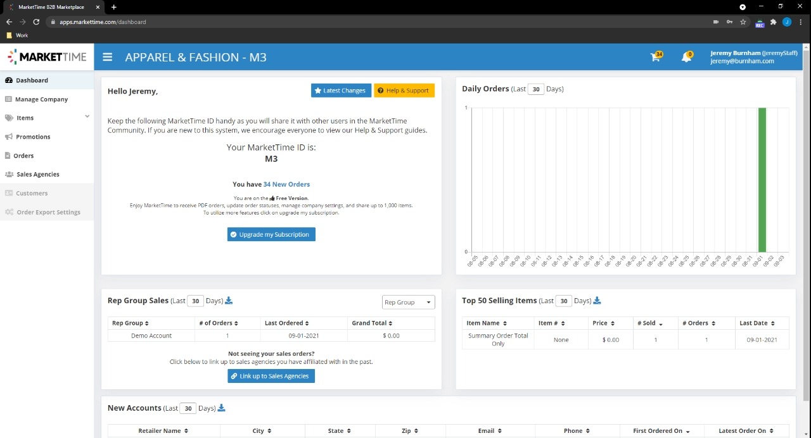Sort by Last Ordered column
The image size is (811, 438).
tap(304, 323)
